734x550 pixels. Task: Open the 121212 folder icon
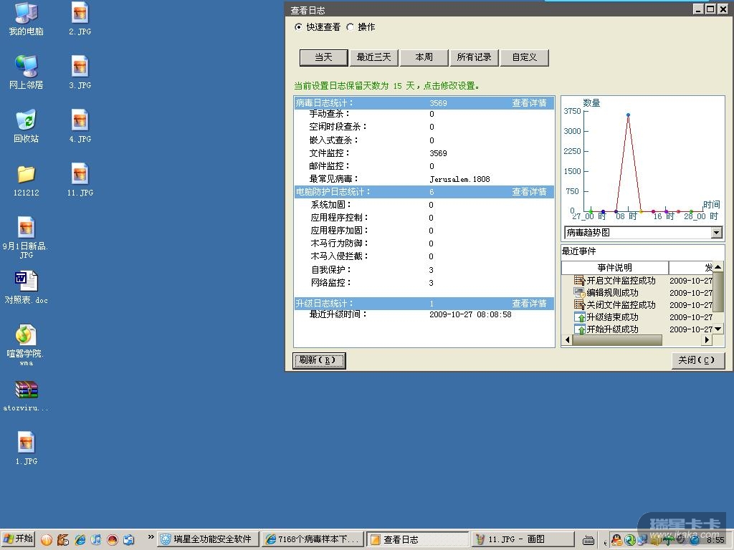26,174
